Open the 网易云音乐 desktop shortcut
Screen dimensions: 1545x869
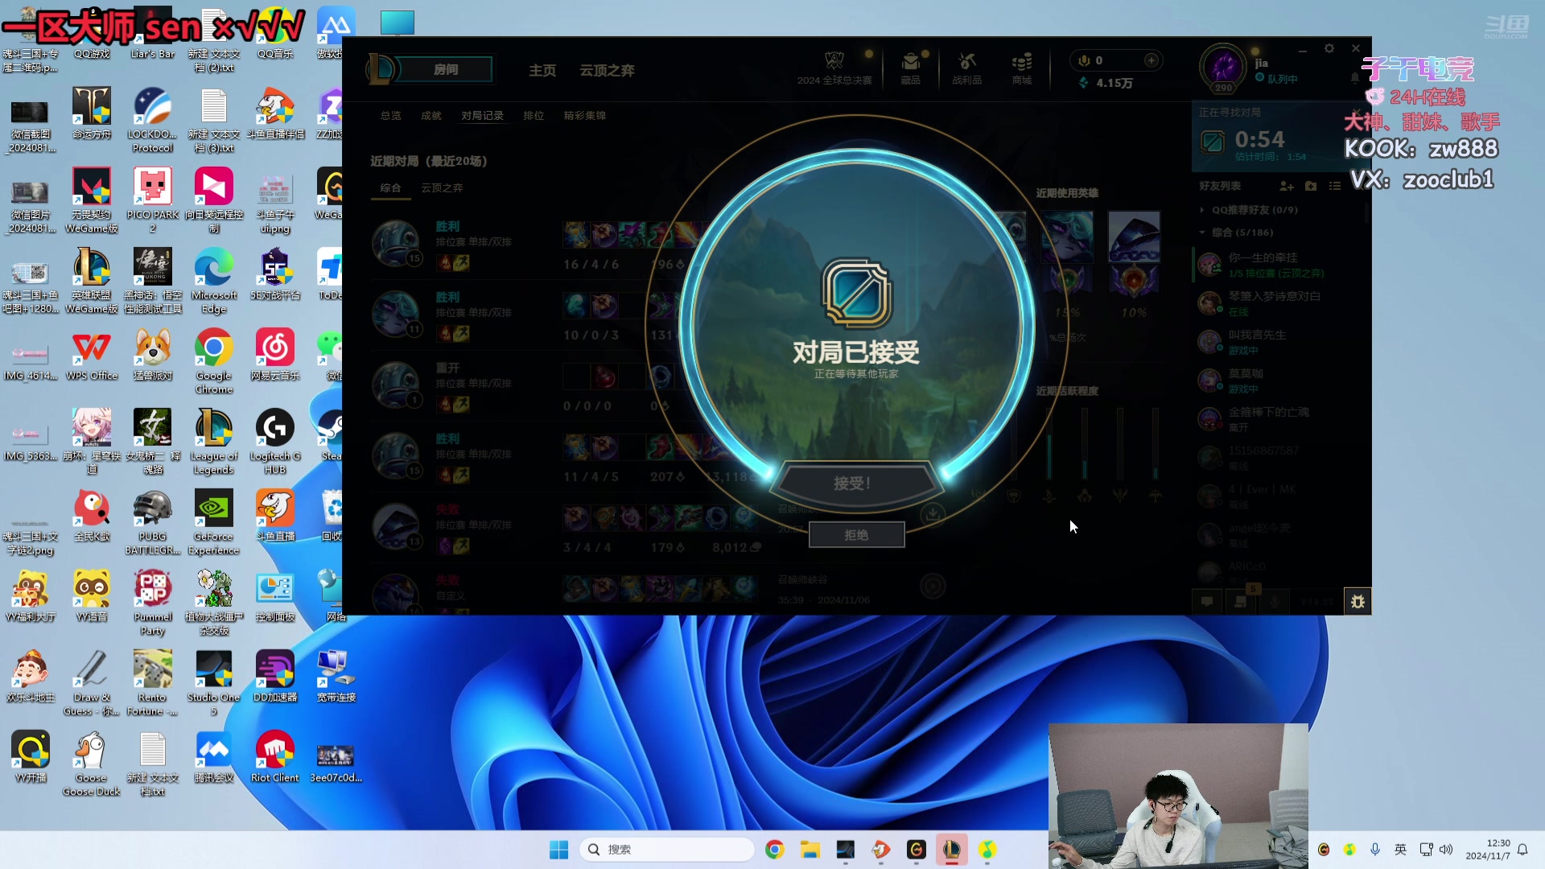coord(274,354)
